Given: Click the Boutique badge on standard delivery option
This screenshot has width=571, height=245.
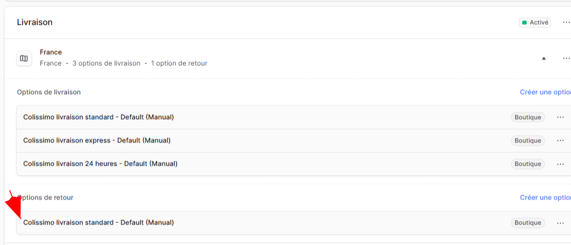Looking at the screenshot, I should [x=528, y=117].
